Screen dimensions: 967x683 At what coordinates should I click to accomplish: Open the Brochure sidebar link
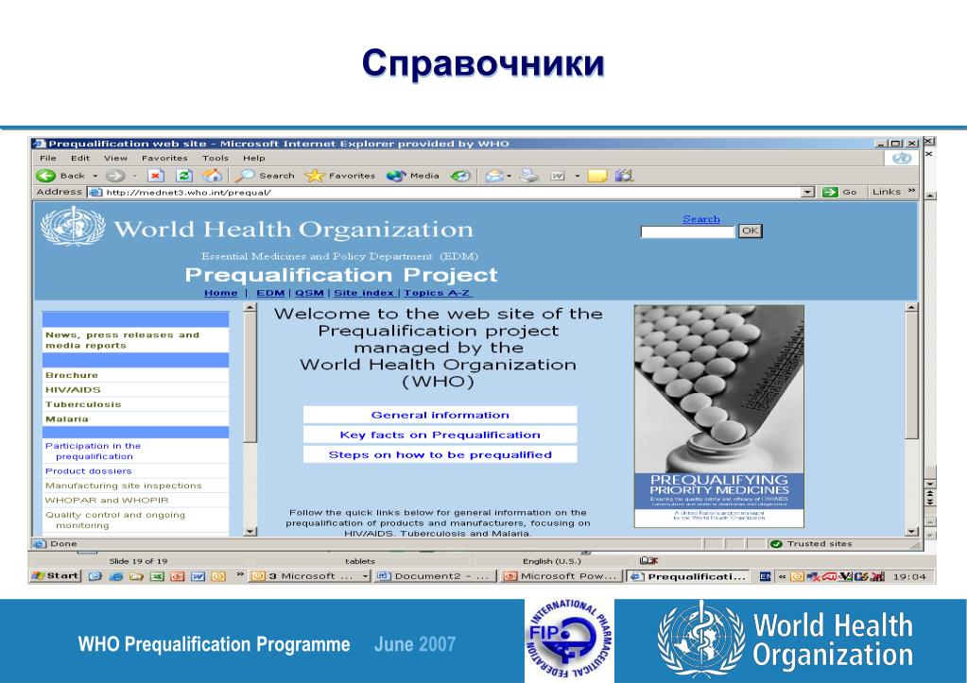pyautogui.click(x=72, y=375)
